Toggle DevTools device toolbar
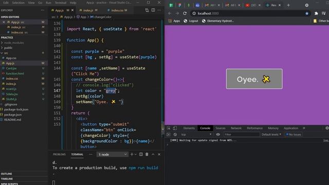This screenshot has width=329, height=185. pos(175,128)
